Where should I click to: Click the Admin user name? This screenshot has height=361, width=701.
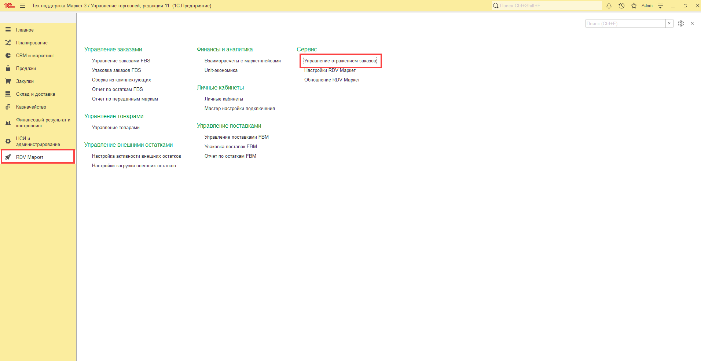point(647,6)
